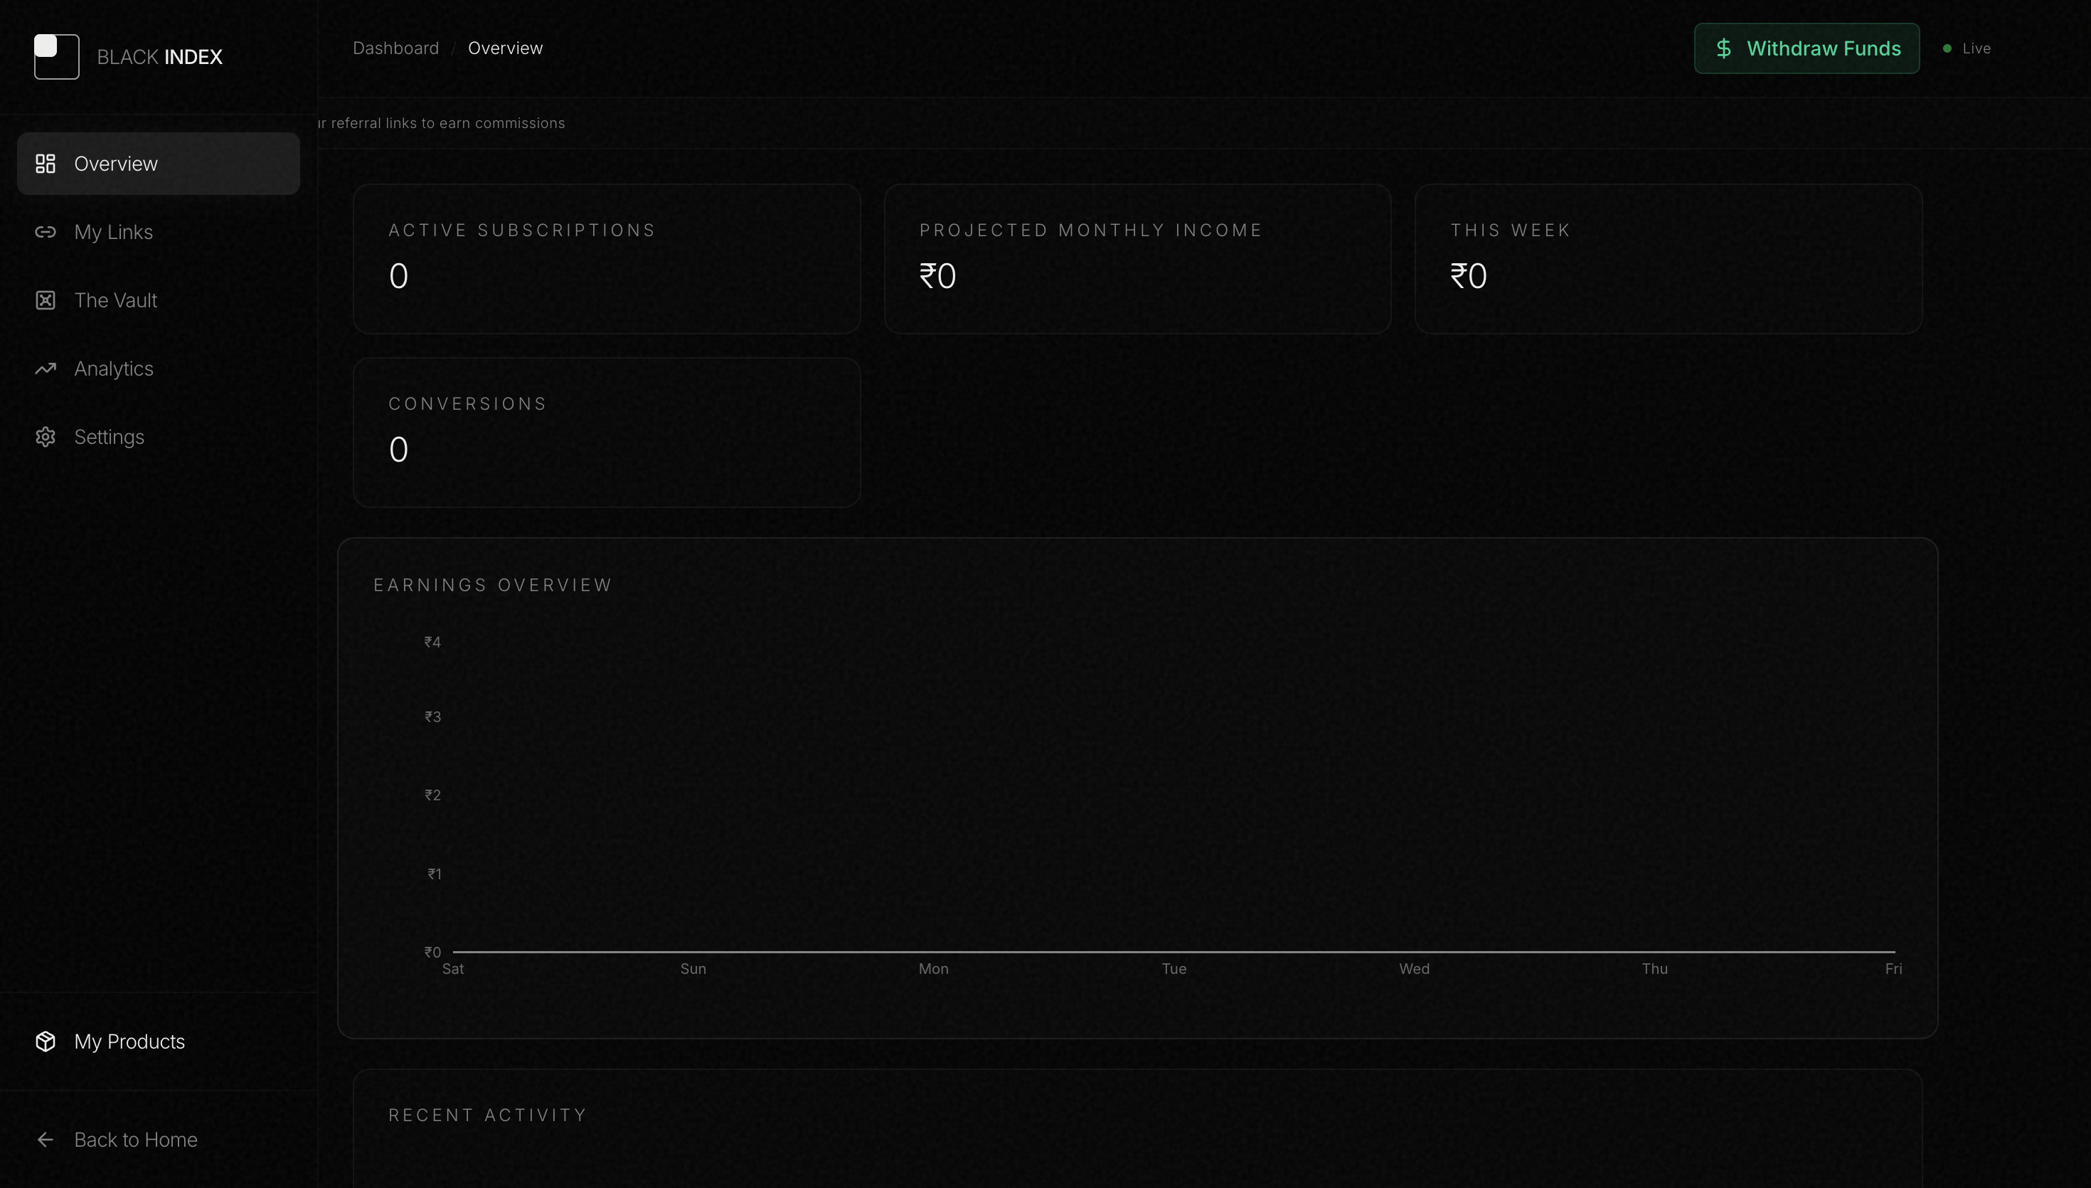The width and height of the screenshot is (2091, 1188).
Task: Go to The Vault section
Action: 158,300
